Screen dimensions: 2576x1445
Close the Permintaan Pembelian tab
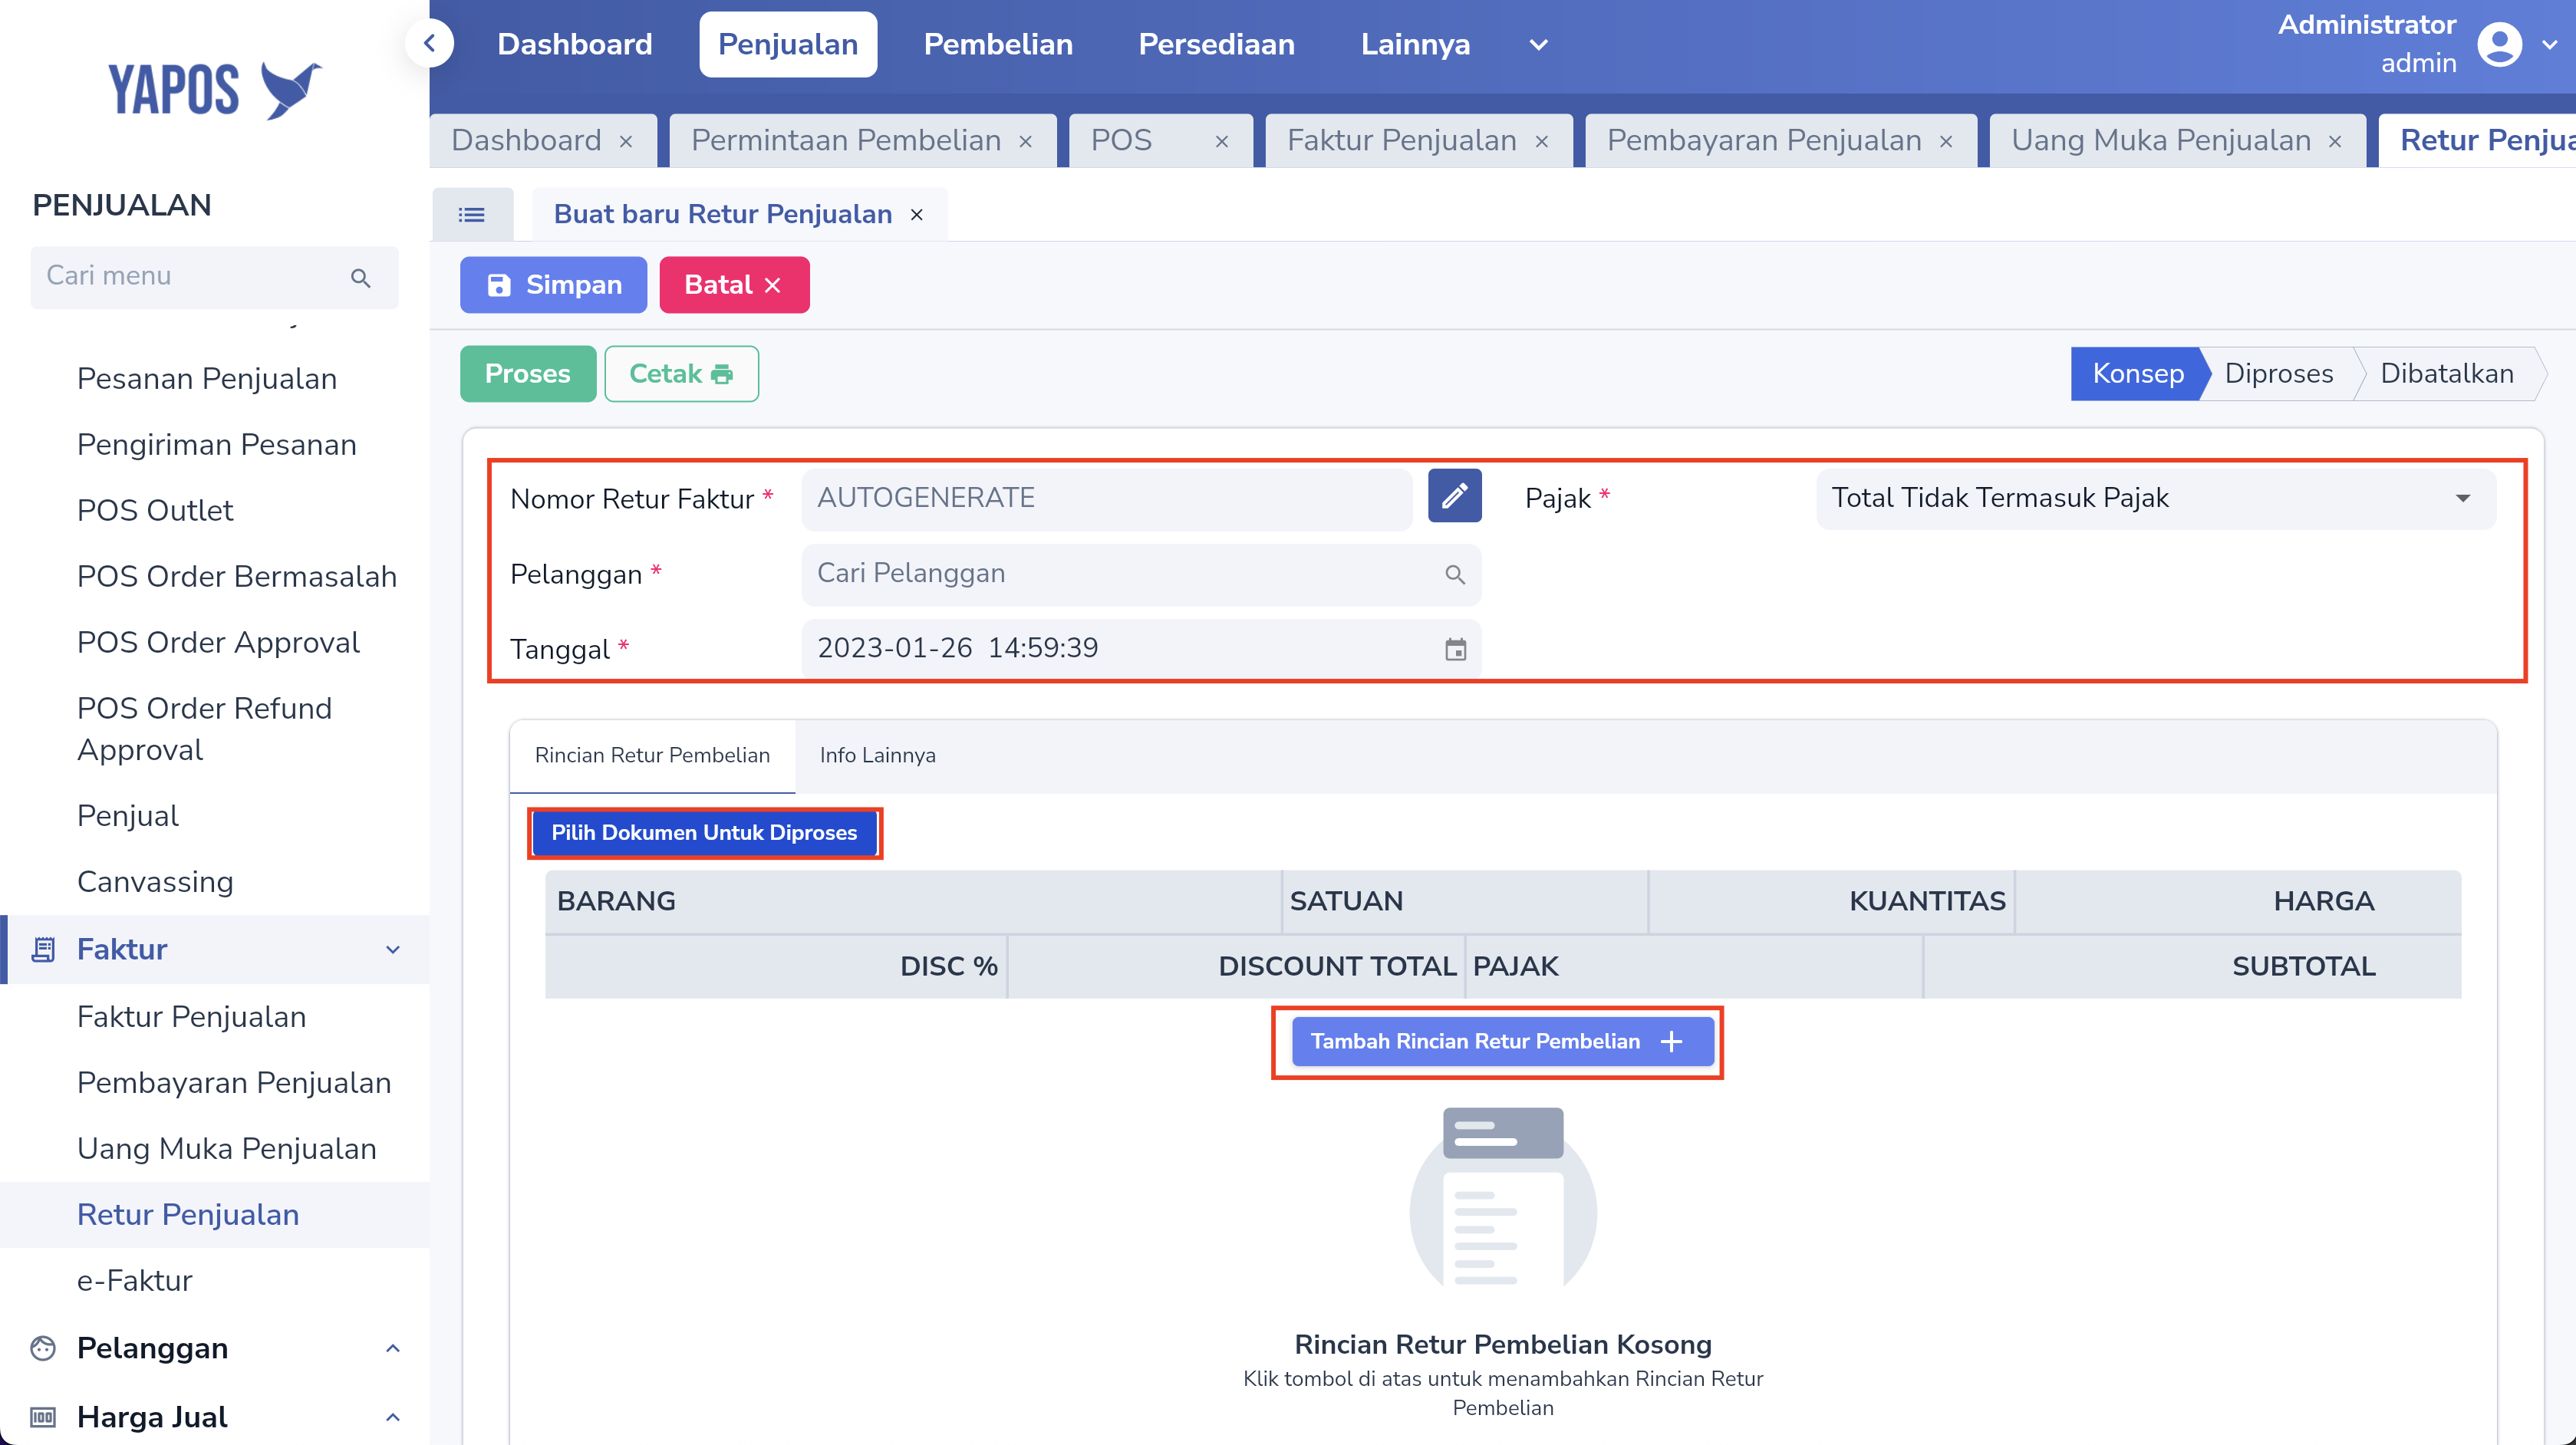1025,141
